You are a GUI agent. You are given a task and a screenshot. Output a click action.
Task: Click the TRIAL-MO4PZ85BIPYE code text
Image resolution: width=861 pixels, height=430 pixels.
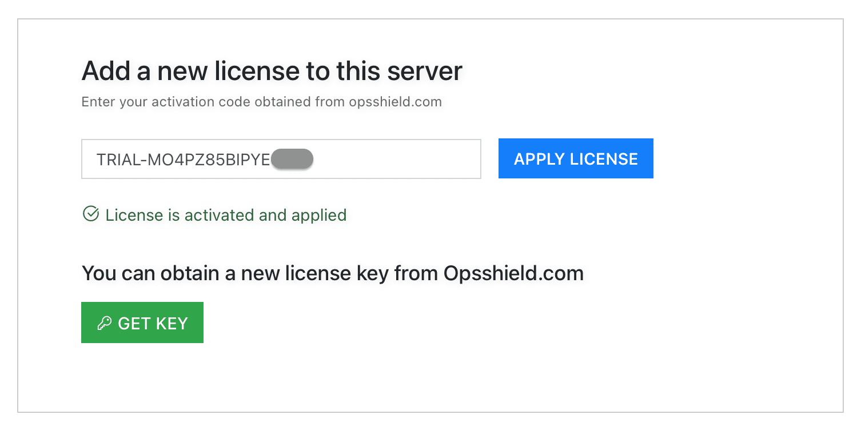pos(183,160)
